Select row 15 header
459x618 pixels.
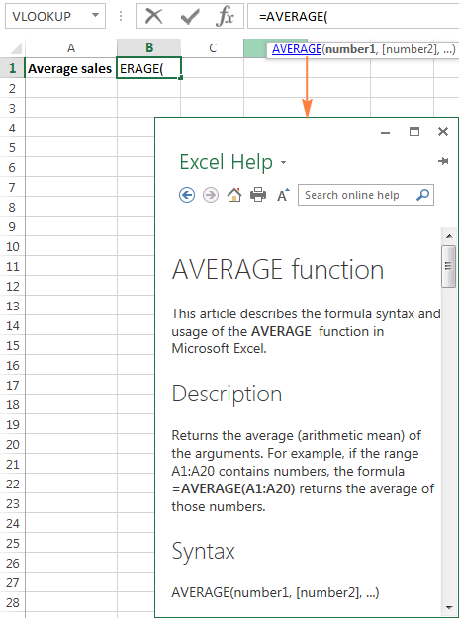click(x=12, y=346)
